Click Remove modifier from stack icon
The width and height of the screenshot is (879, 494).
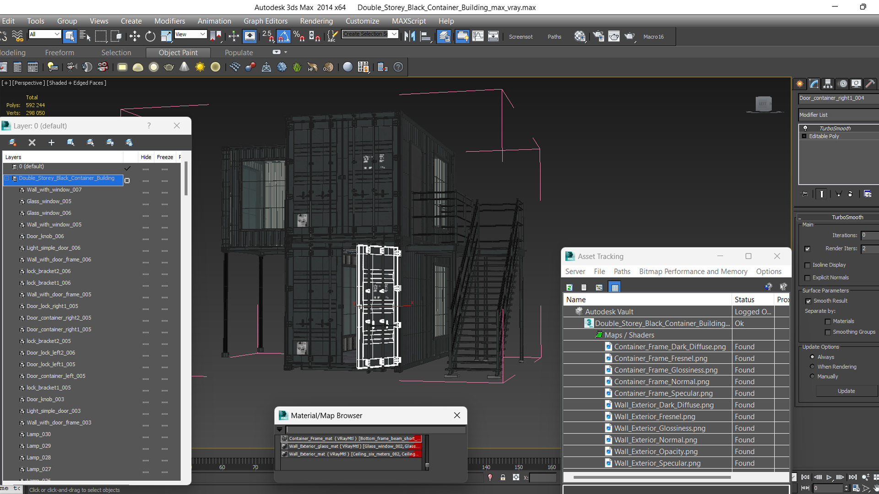point(850,194)
